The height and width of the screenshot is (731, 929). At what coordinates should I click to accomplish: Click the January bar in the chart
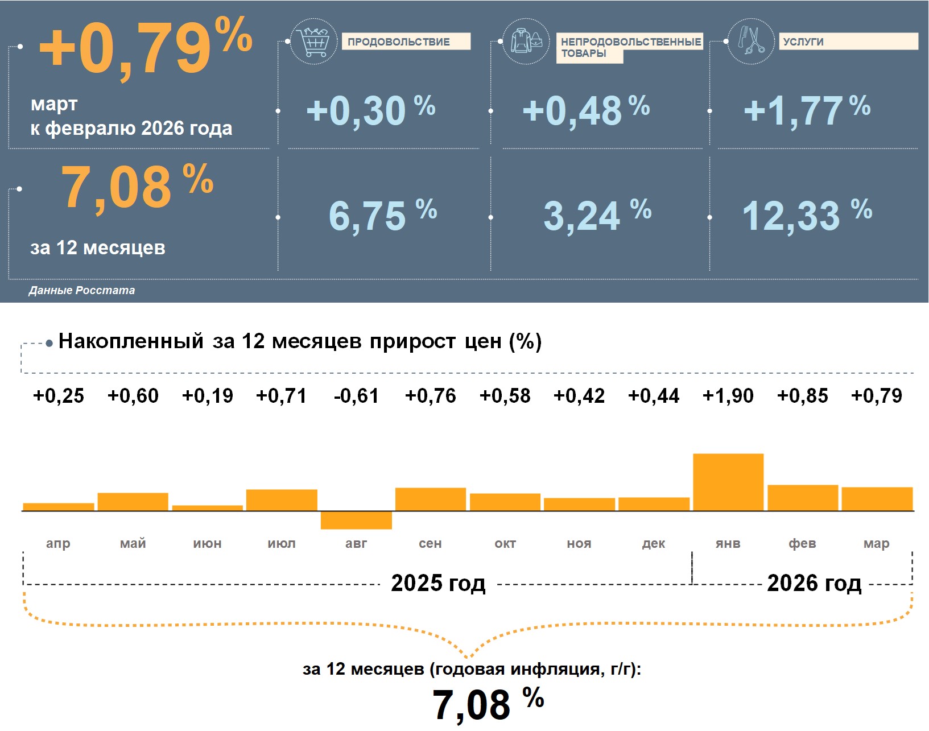tap(728, 482)
